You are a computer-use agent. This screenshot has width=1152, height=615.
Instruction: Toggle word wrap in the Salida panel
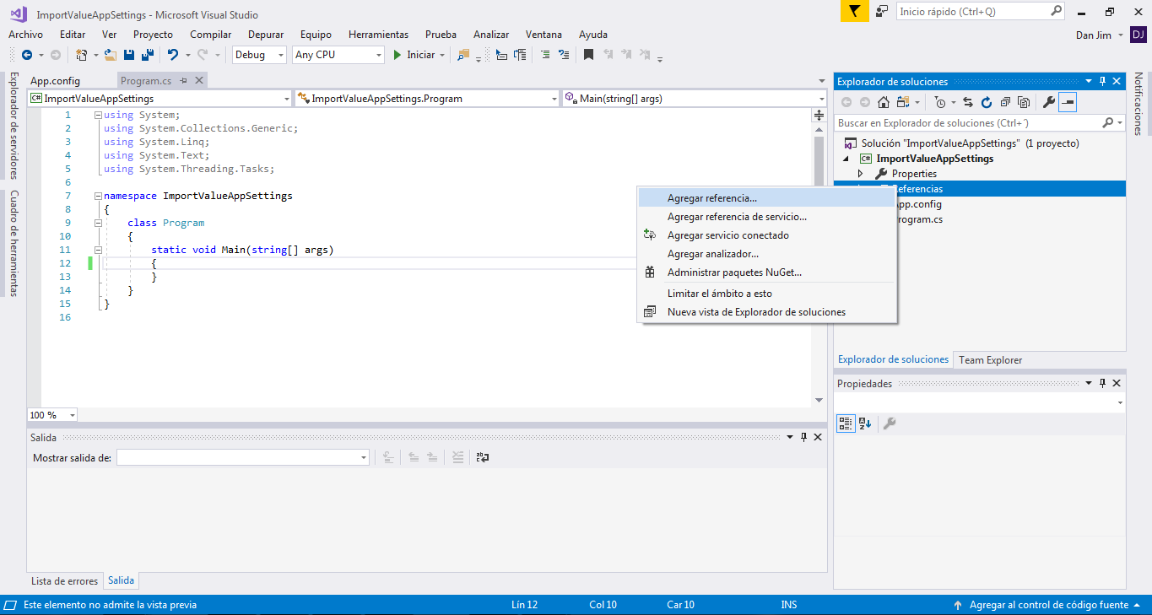(483, 457)
